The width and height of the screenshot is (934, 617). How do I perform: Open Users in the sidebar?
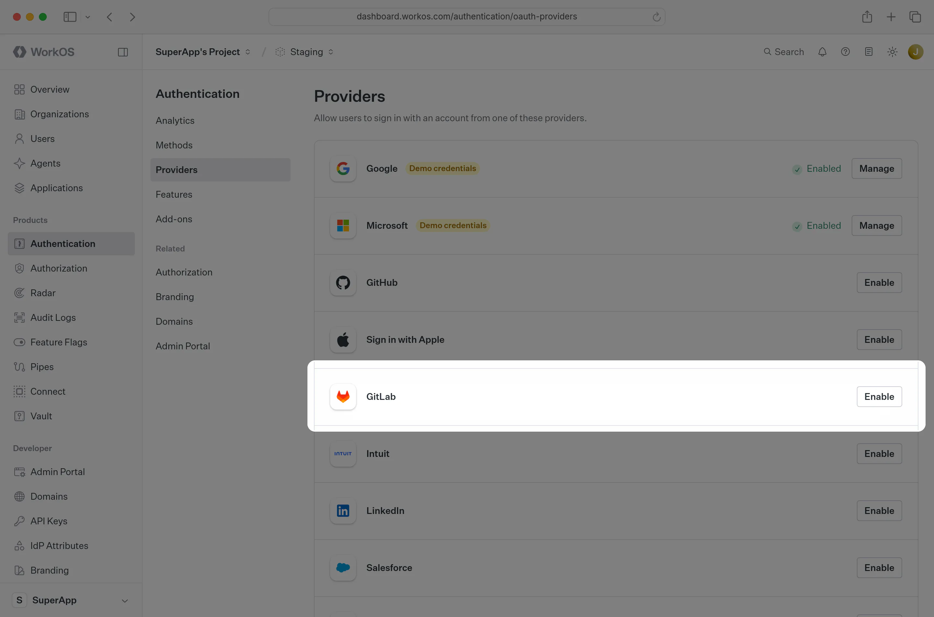point(71,138)
